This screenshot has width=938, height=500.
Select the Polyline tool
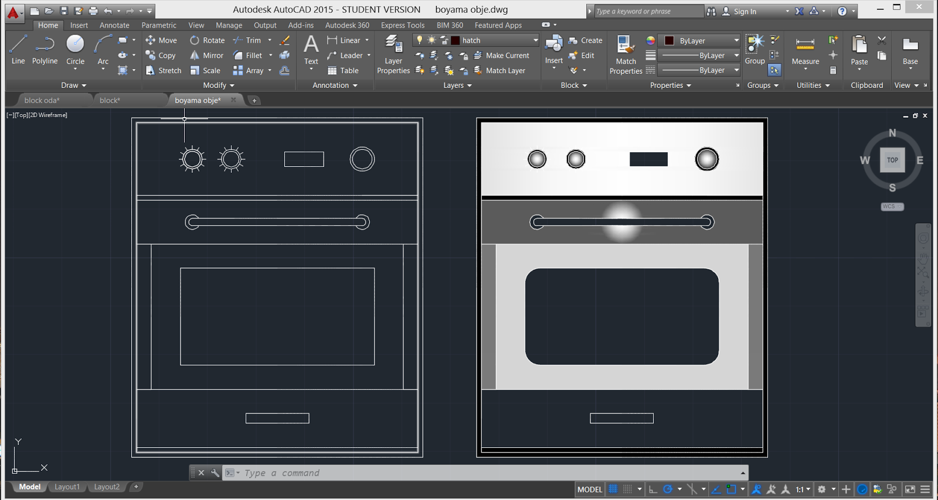pyautogui.click(x=45, y=49)
